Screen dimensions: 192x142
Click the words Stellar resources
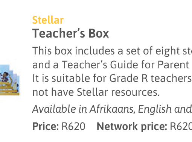pyautogui.click(x=118, y=92)
